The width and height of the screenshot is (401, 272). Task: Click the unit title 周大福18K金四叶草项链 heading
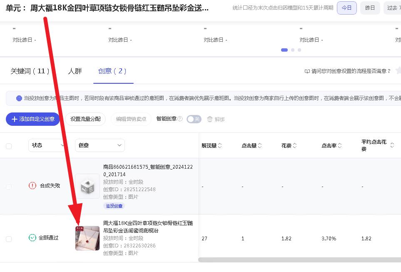120,8
